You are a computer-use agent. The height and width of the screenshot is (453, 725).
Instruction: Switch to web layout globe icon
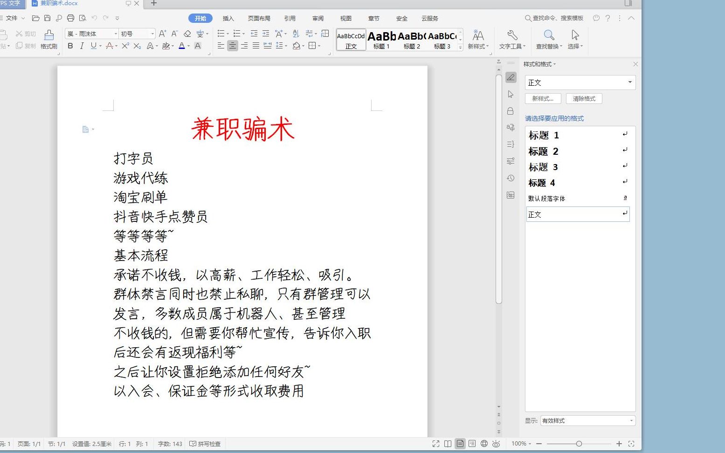(x=484, y=444)
